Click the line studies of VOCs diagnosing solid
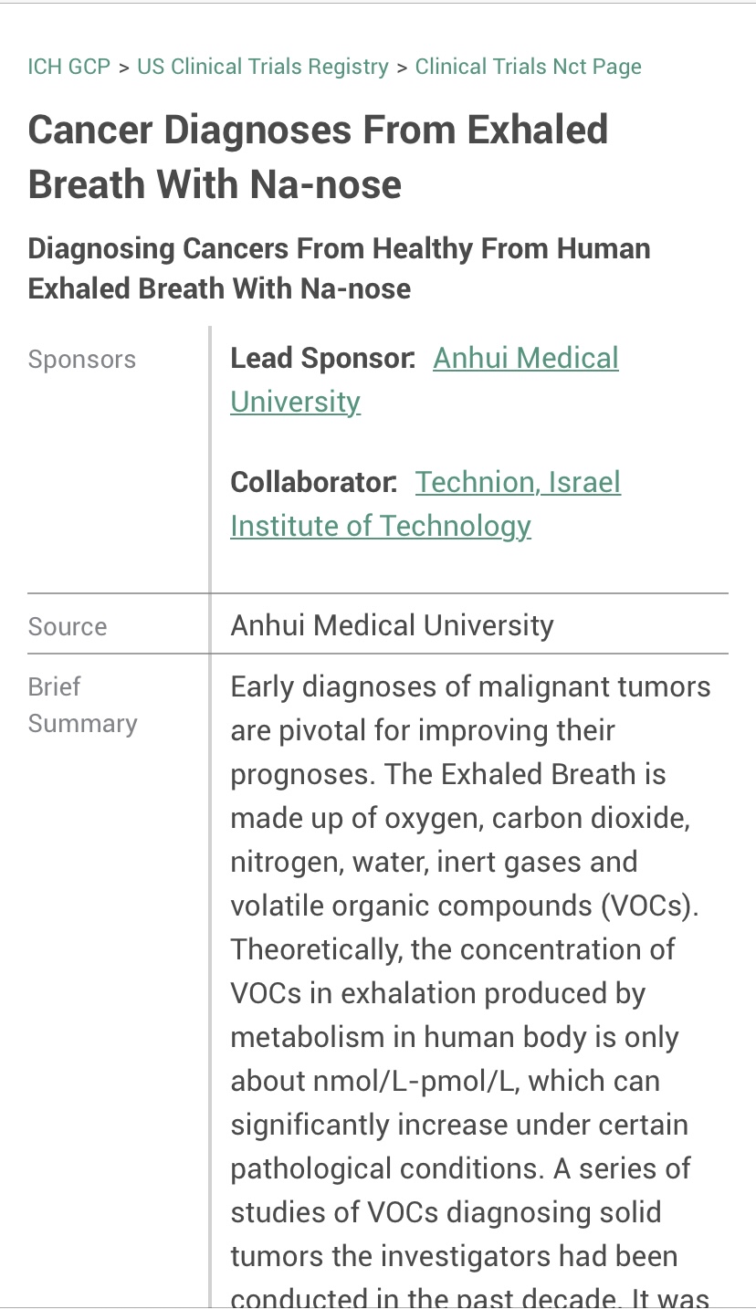Image resolution: width=756 pixels, height=1309 pixels. pos(446,1212)
